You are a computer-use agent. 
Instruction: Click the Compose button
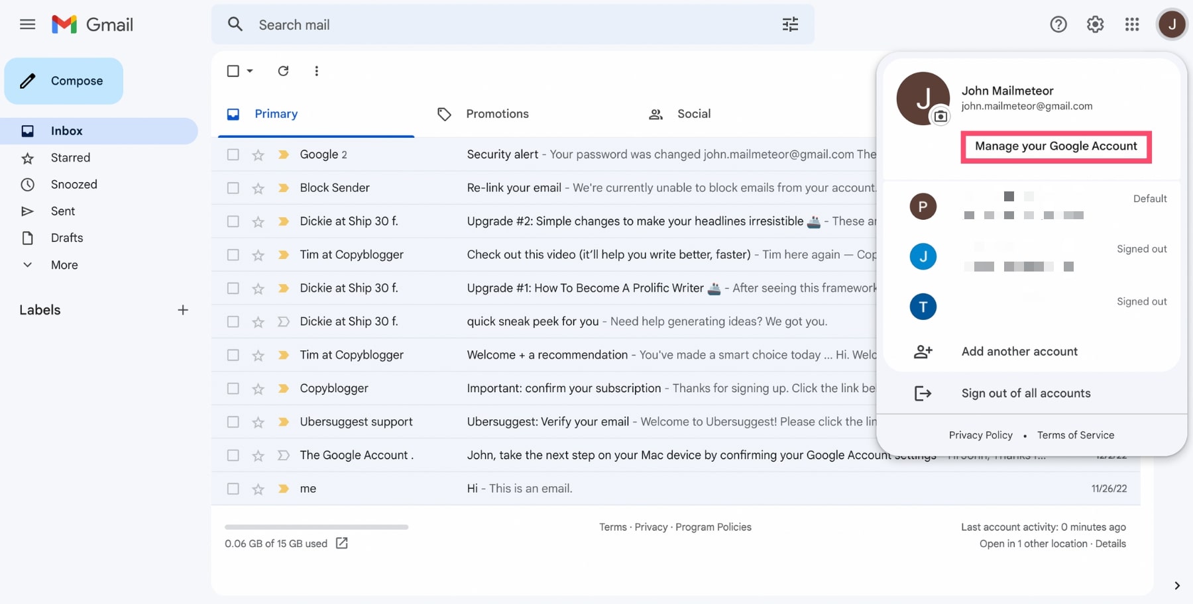pyautogui.click(x=64, y=81)
